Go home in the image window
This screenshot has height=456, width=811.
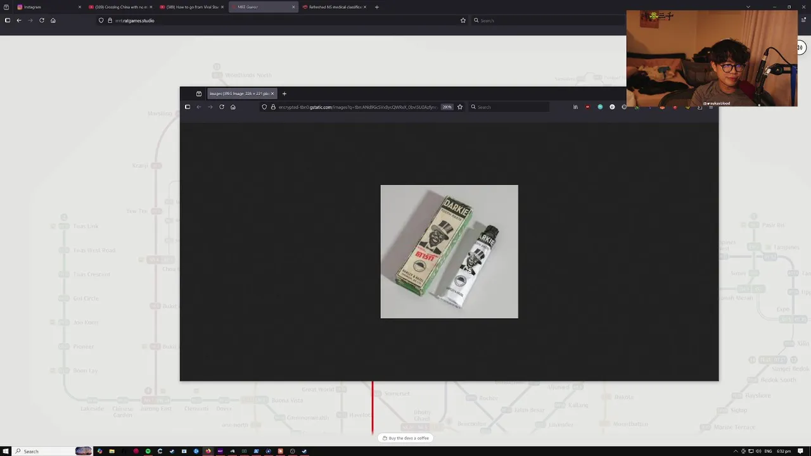coord(233,107)
